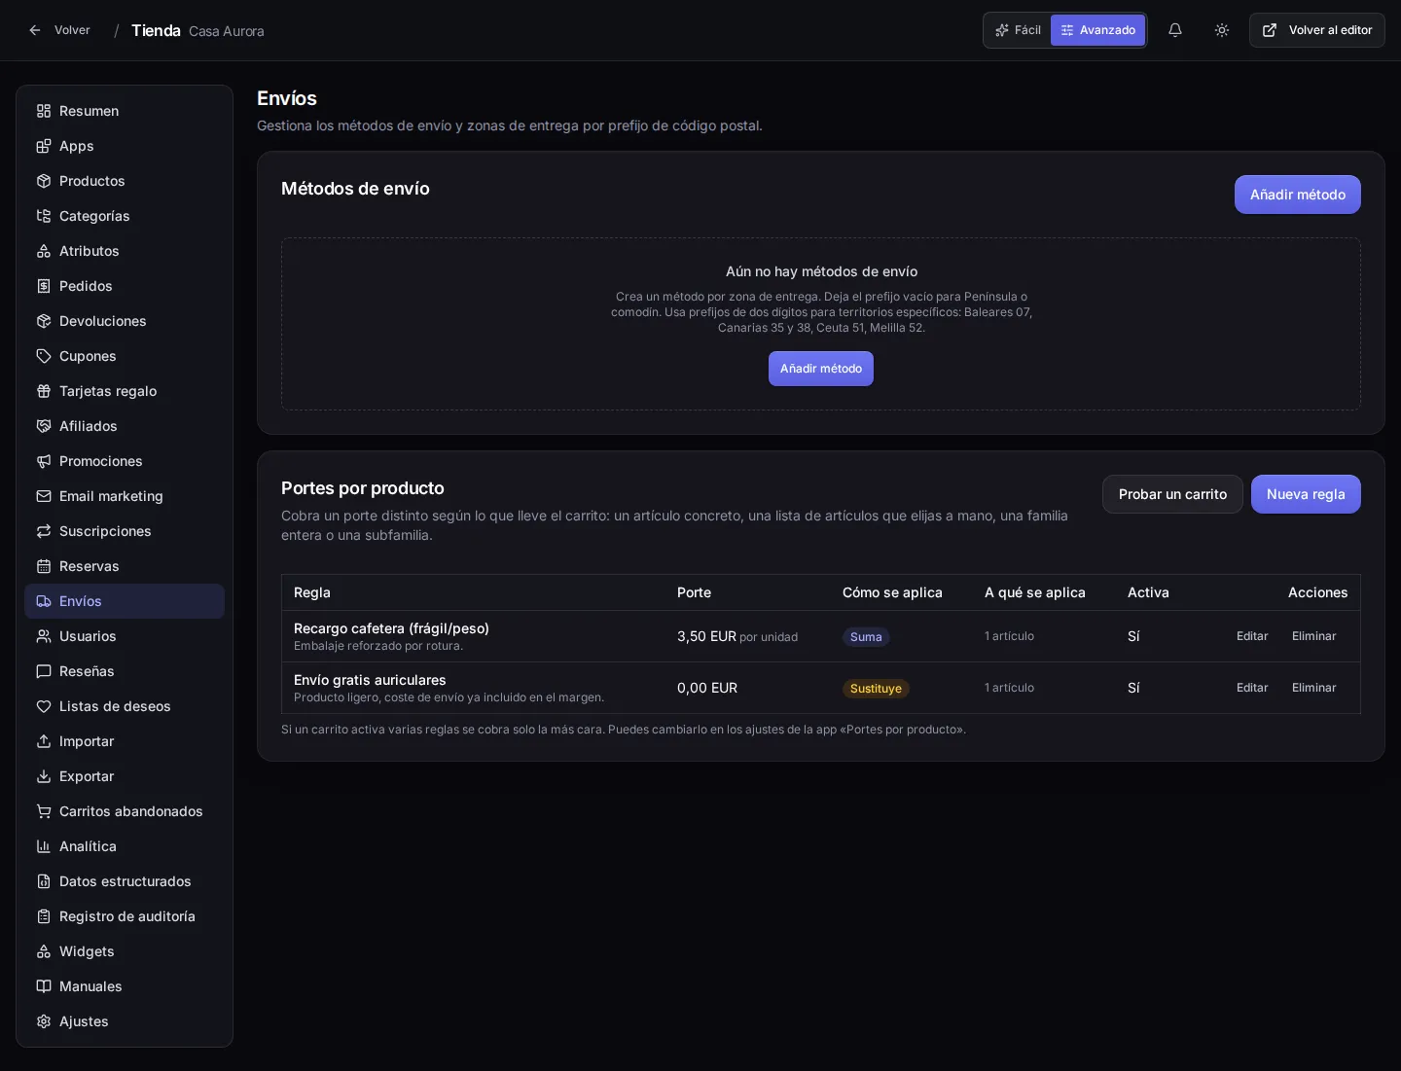Click the Apps icon in sidebar
Viewport: 1401px width, 1071px height.
pyautogui.click(x=44, y=146)
